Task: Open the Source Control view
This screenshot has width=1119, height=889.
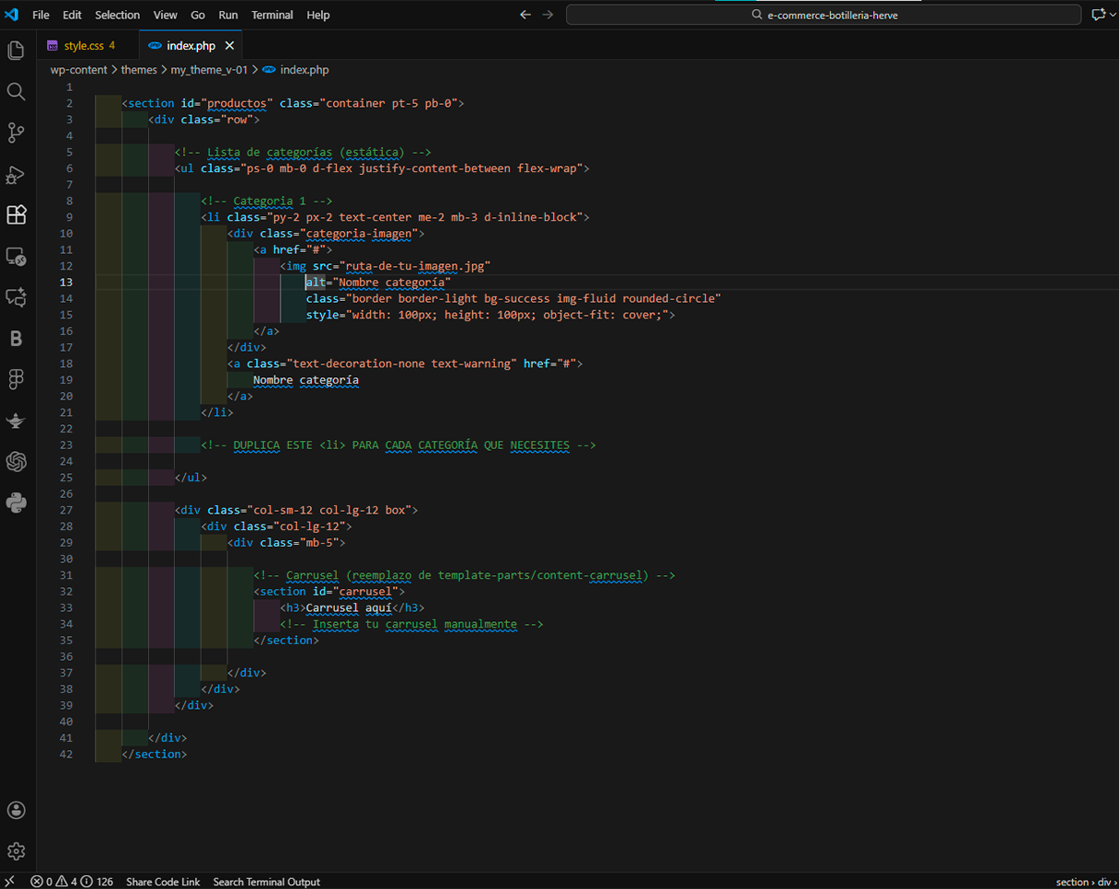Action: [x=16, y=133]
